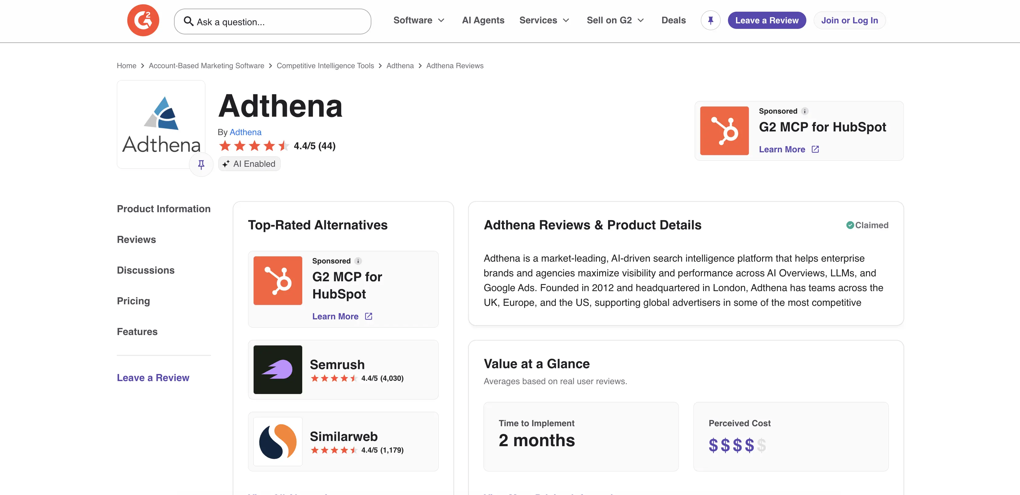Click the pin icon in top navigation
Screen dimensions: 1020x495
pyautogui.click(x=710, y=20)
